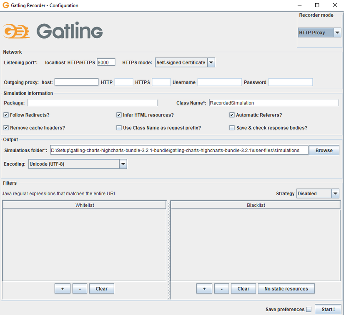Uncheck Remove cache headers checkbox
344x315 pixels.
pyautogui.click(x=6, y=128)
